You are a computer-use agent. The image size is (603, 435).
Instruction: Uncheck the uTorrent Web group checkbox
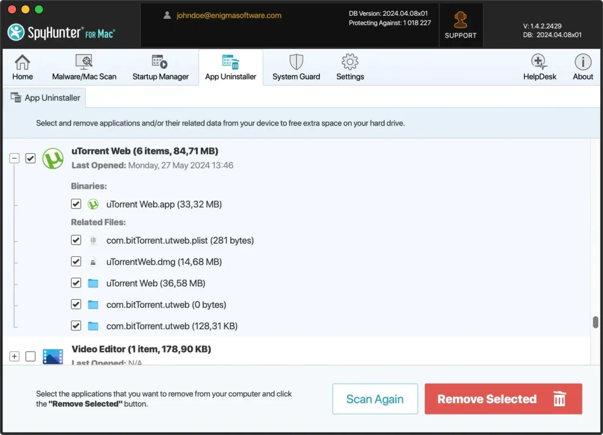tap(31, 158)
